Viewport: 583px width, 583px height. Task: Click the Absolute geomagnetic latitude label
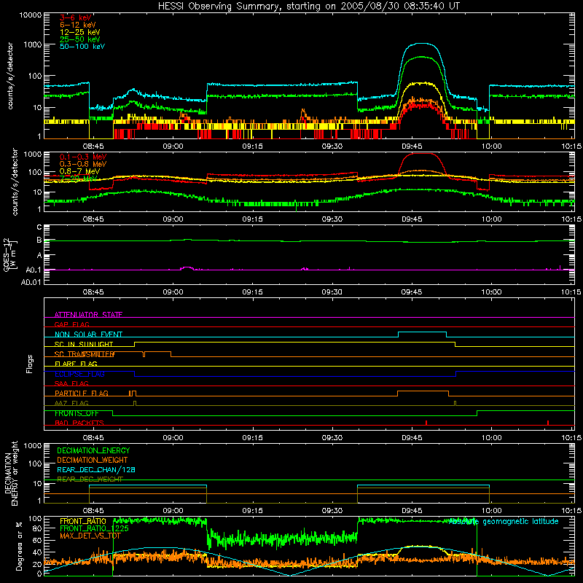[x=504, y=522]
